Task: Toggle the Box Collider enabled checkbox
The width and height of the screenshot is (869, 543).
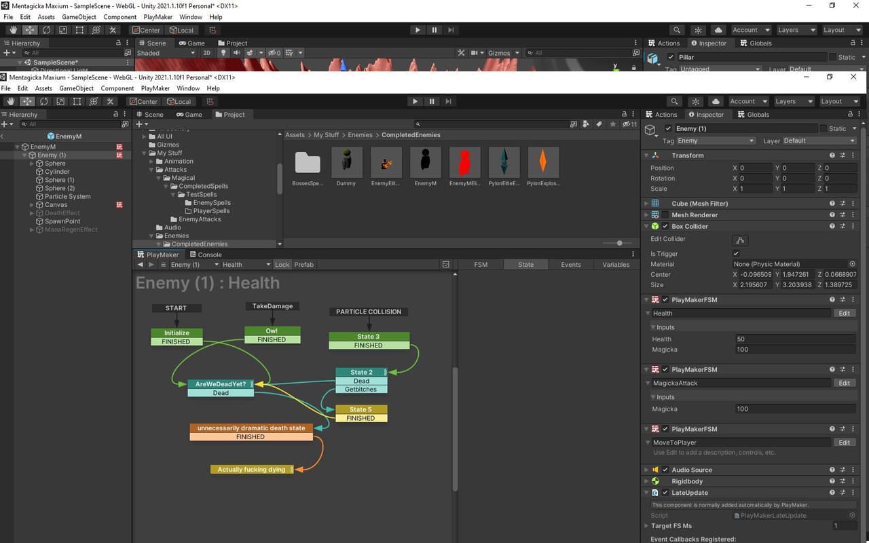Action: coord(665,226)
